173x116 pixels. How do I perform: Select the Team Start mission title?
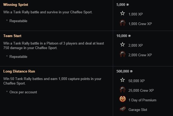pyautogui.click(x=12, y=36)
